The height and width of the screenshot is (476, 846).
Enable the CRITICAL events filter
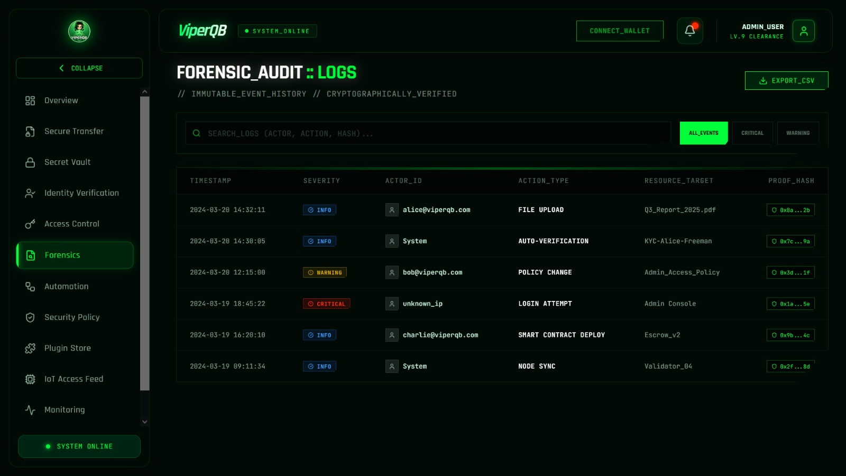pyautogui.click(x=752, y=133)
